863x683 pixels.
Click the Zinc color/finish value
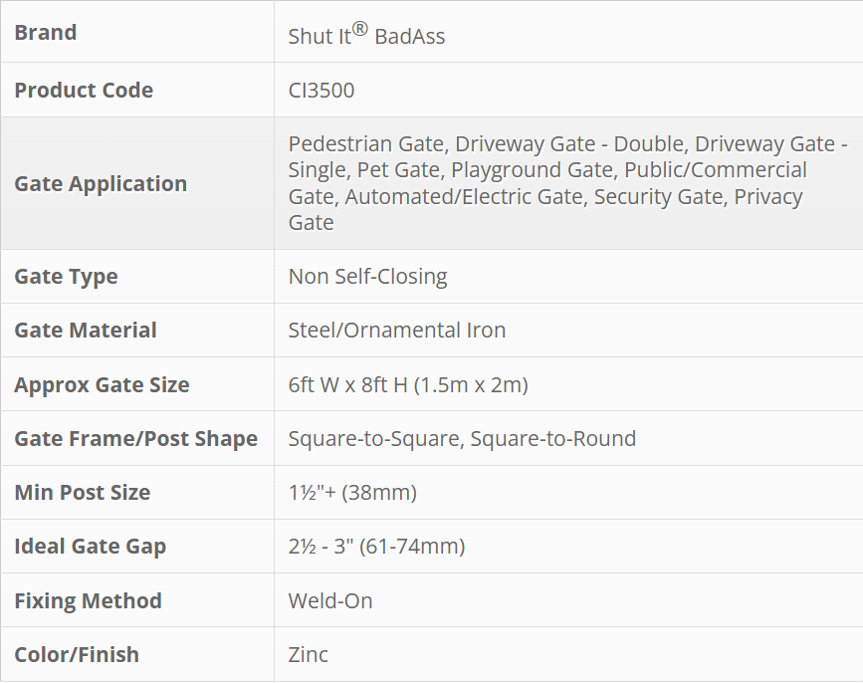[309, 655]
